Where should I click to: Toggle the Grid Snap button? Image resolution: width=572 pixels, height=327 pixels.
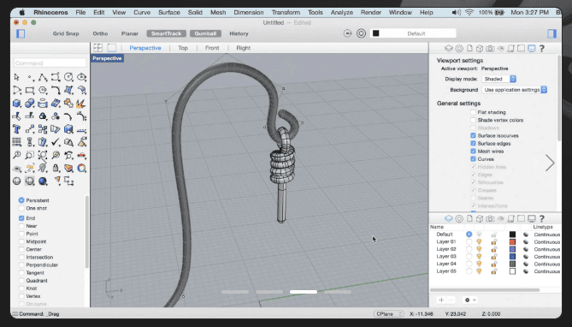(x=66, y=33)
